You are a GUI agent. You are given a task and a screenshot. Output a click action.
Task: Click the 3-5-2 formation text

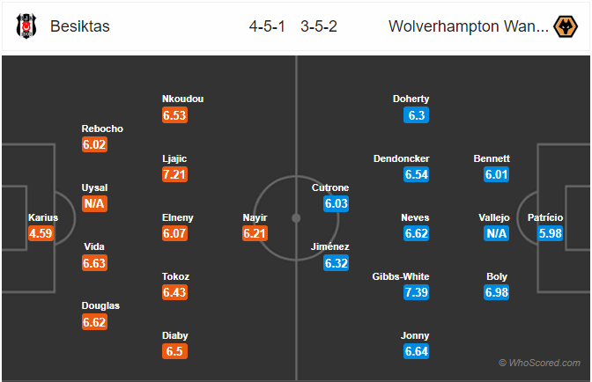tap(319, 26)
